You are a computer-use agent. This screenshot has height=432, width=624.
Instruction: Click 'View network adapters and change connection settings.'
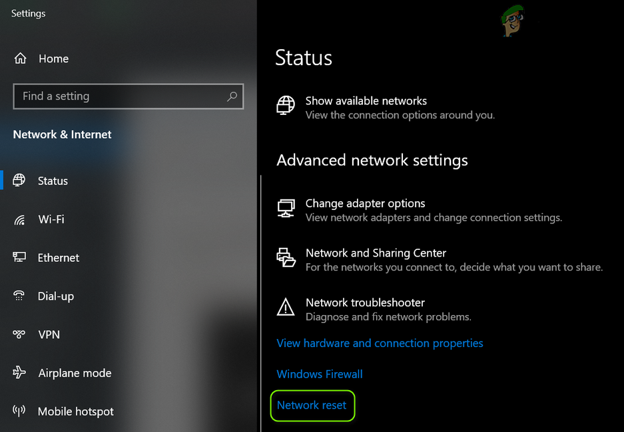pos(434,217)
